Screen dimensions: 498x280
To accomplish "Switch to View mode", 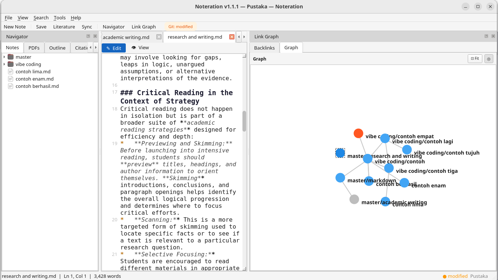I will pyautogui.click(x=140, y=47).
